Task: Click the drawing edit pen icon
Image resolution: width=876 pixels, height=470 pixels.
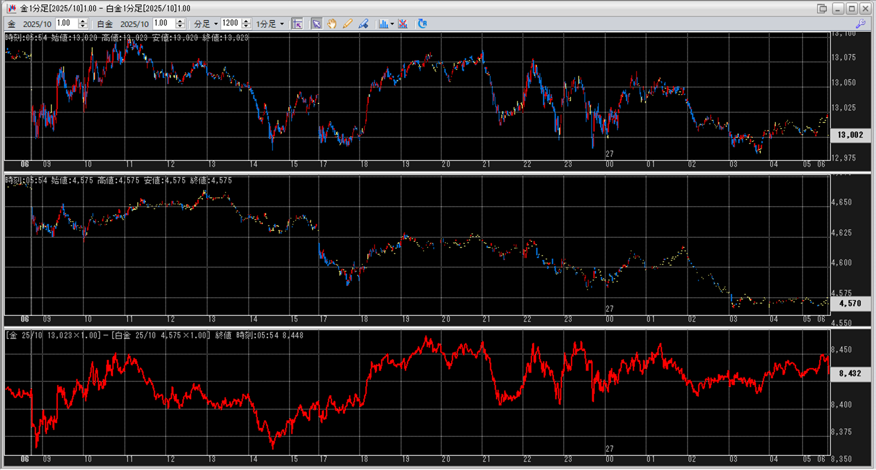Action: click(363, 24)
